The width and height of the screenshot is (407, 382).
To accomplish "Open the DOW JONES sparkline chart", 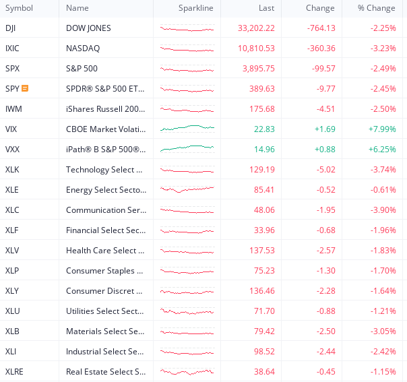I will pos(187,28).
